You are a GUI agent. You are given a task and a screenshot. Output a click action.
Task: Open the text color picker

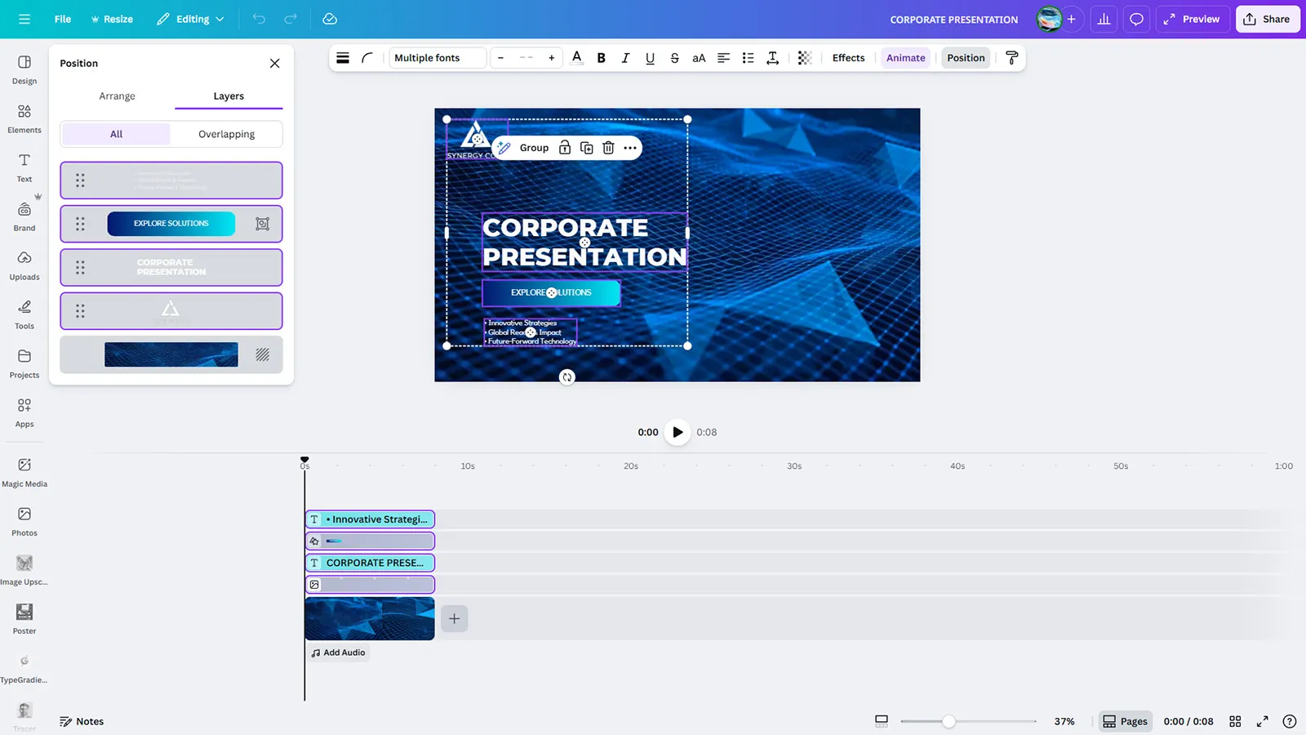(x=577, y=58)
